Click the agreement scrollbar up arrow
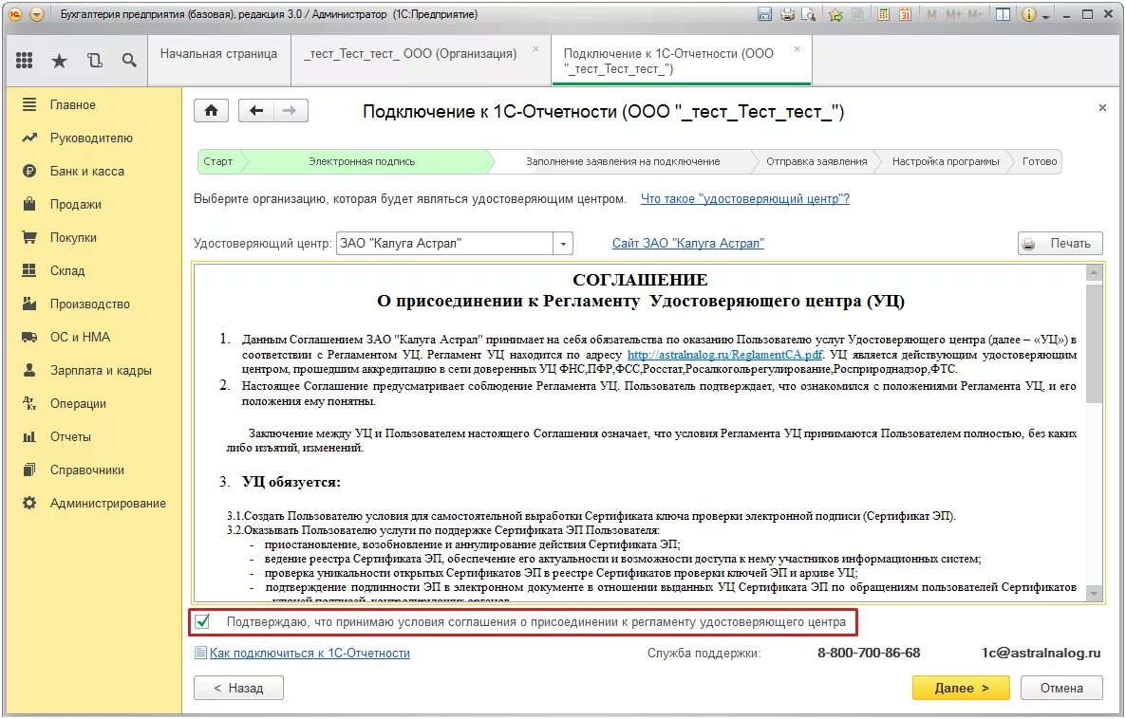This screenshot has height=719, width=1126. coord(1095,272)
